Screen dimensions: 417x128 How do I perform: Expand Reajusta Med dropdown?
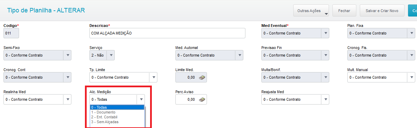pyautogui.click(x=325, y=99)
